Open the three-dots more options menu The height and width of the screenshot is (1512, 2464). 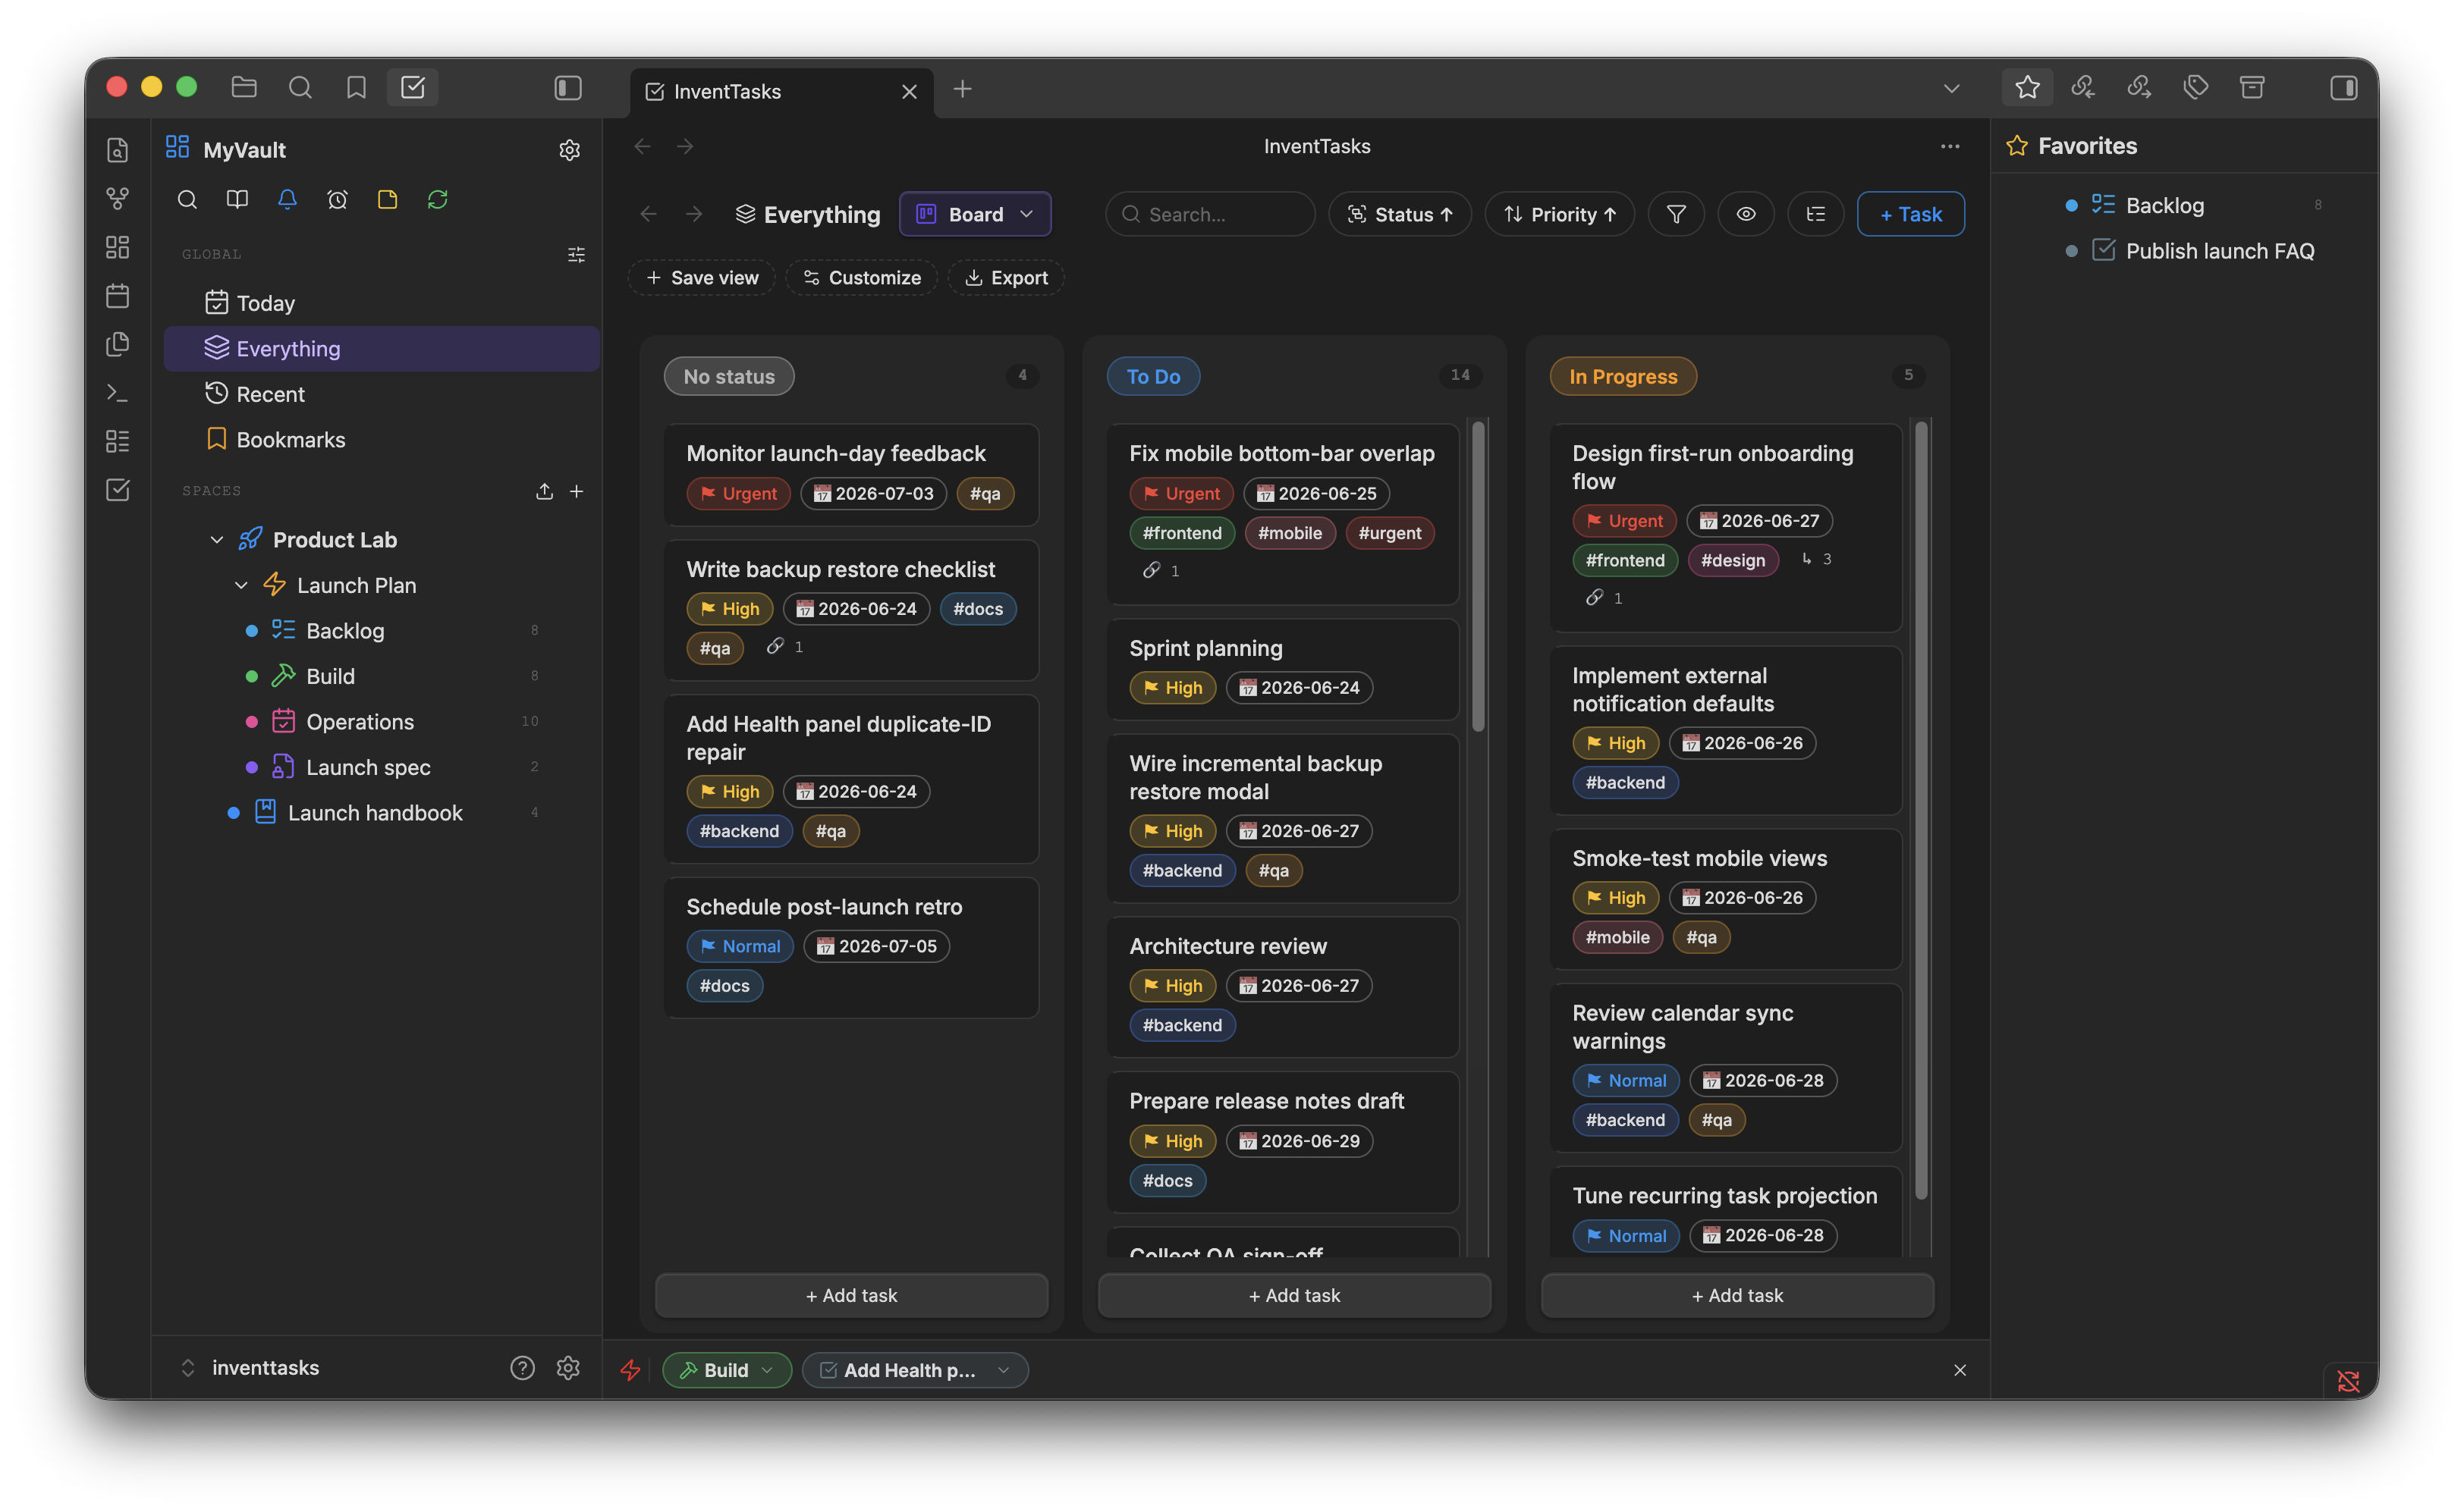point(1950,146)
